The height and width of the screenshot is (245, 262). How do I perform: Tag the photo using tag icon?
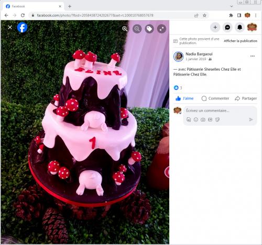point(149,29)
